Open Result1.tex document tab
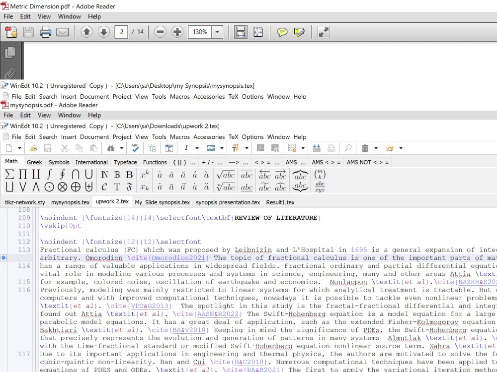The image size is (497, 372). click(280, 202)
